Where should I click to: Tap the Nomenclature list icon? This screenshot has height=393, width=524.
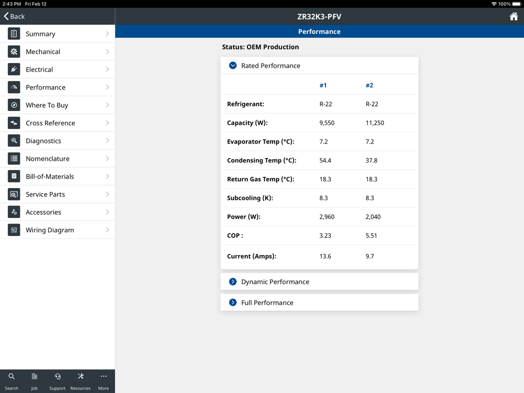point(14,159)
